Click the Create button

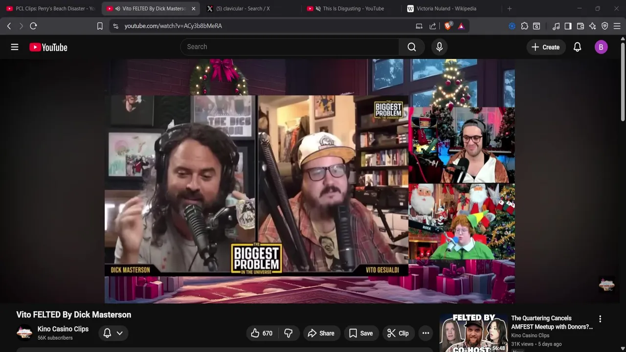pyautogui.click(x=545, y=47)
